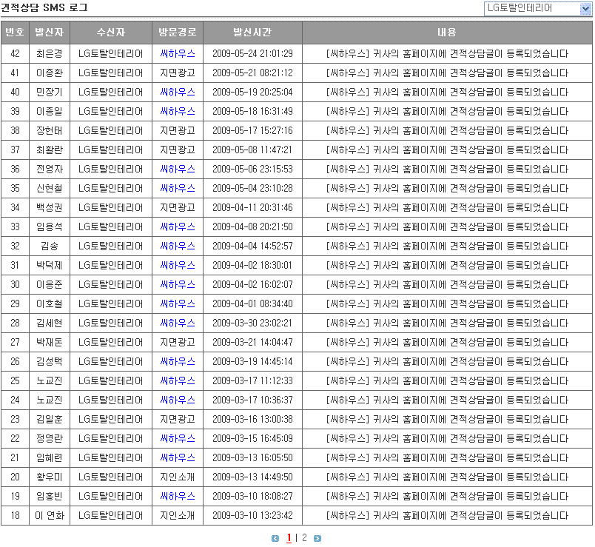Open 씨하우스 link in row 42
This screenshot has width=595, height=547.
point(178,53)
